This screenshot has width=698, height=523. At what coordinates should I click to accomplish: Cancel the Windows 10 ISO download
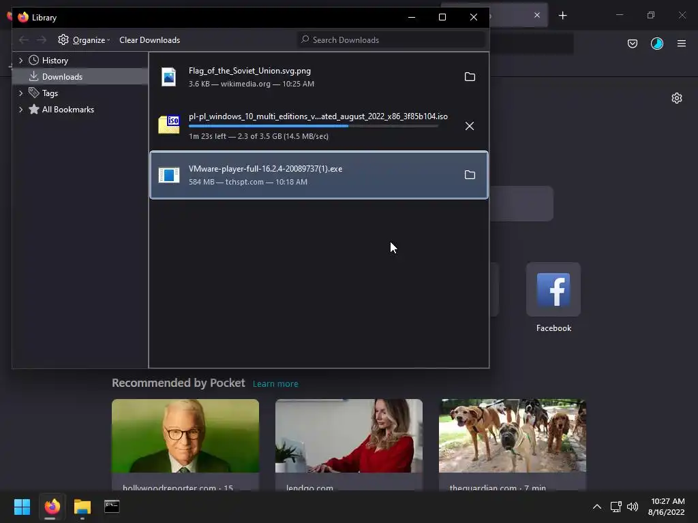(x=469, y=126)
